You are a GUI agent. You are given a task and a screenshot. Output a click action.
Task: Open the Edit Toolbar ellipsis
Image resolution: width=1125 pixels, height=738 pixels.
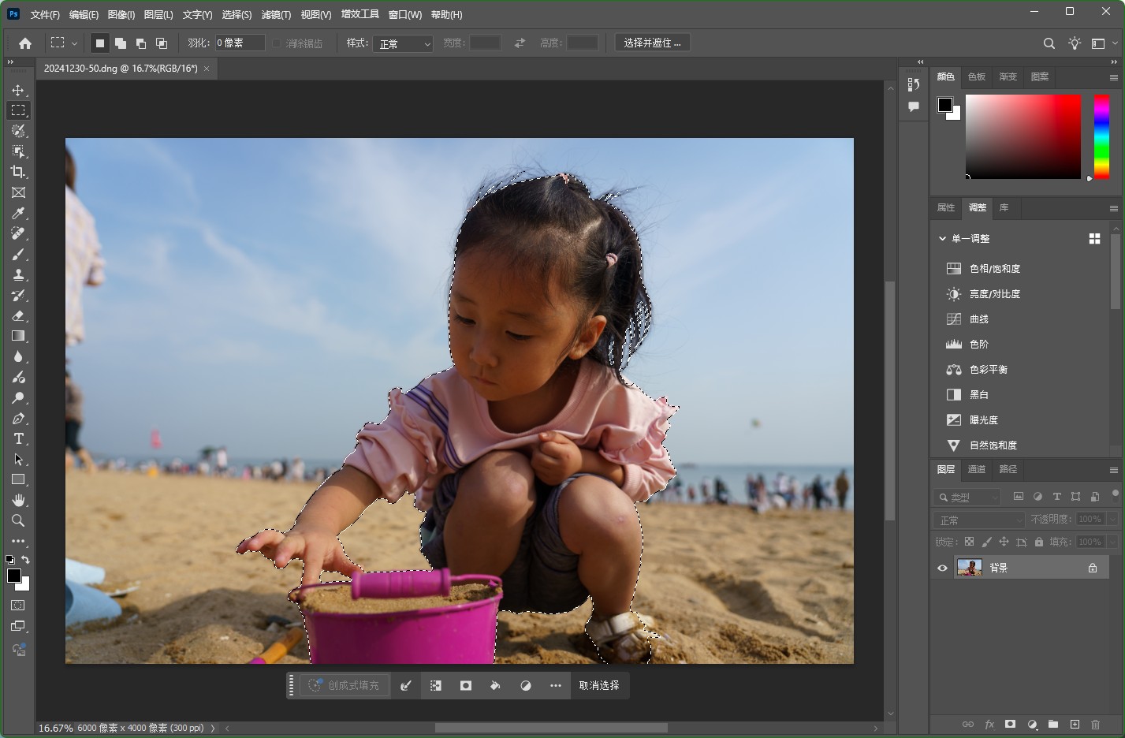click(x=18, y=541)
